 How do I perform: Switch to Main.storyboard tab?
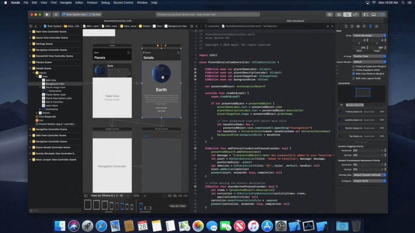[x=296, y=21]
